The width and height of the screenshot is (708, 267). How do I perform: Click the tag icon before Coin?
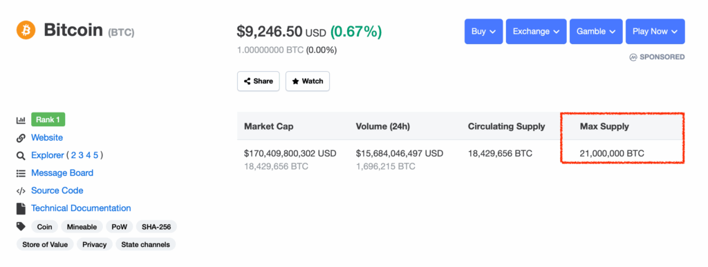click(x=21, y=226)
